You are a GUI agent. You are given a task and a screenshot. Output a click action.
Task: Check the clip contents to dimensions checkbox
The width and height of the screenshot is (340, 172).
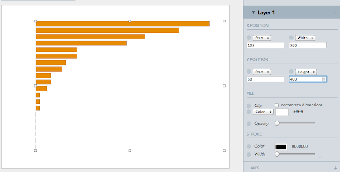[x=277, y=105]
